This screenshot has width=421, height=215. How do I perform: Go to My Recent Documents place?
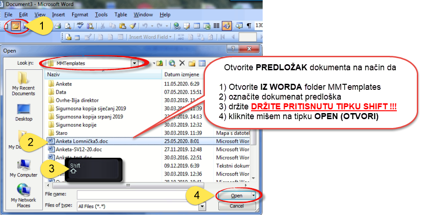(x=23, y=83)
